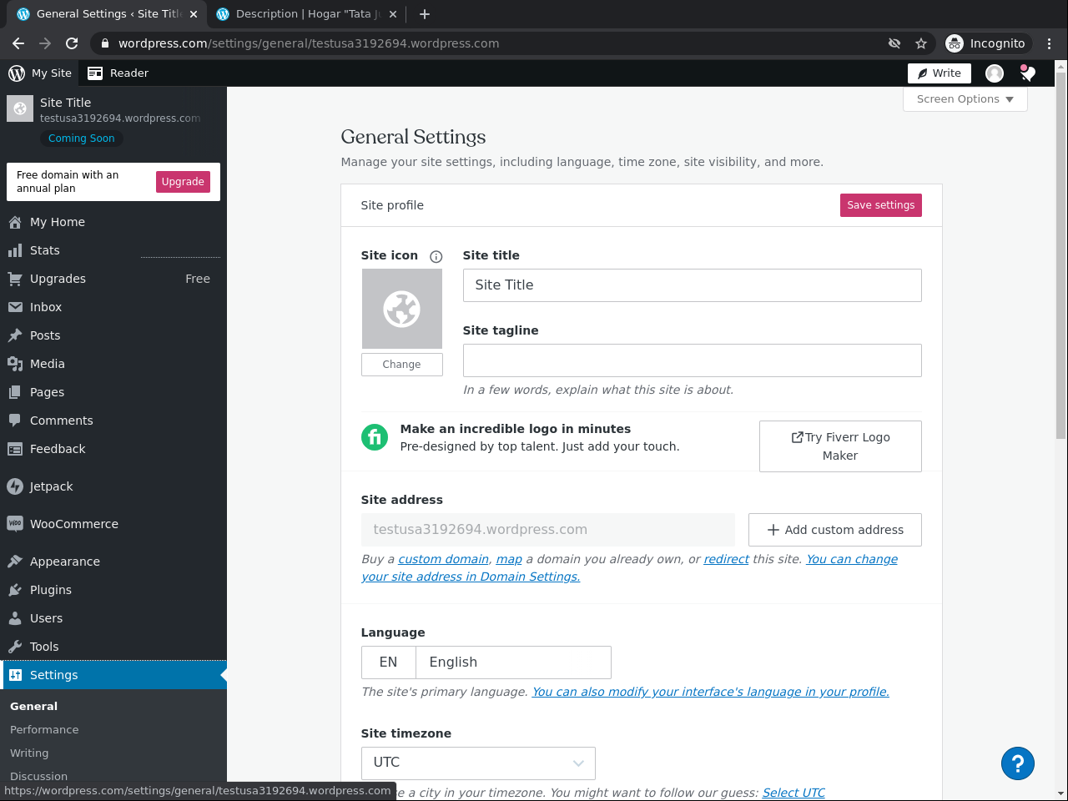This screenshot has height=801, width=1068.
Task: Close the General Settings browser tab
Action: click(x=194, y=14)
